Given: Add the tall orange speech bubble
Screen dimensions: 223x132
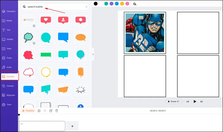Looking at the screenshot, I should [80, 72].
